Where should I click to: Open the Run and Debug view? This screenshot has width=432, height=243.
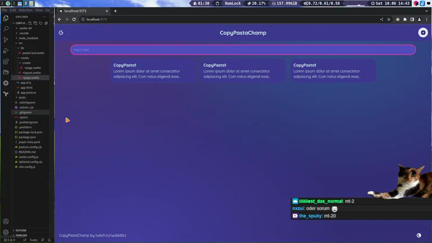click(x=6, y=51)
